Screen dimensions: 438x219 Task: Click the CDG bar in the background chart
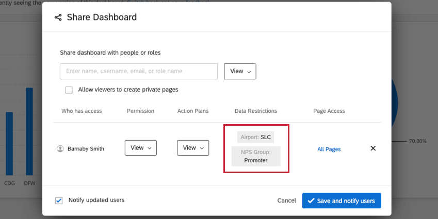[9, 143]
